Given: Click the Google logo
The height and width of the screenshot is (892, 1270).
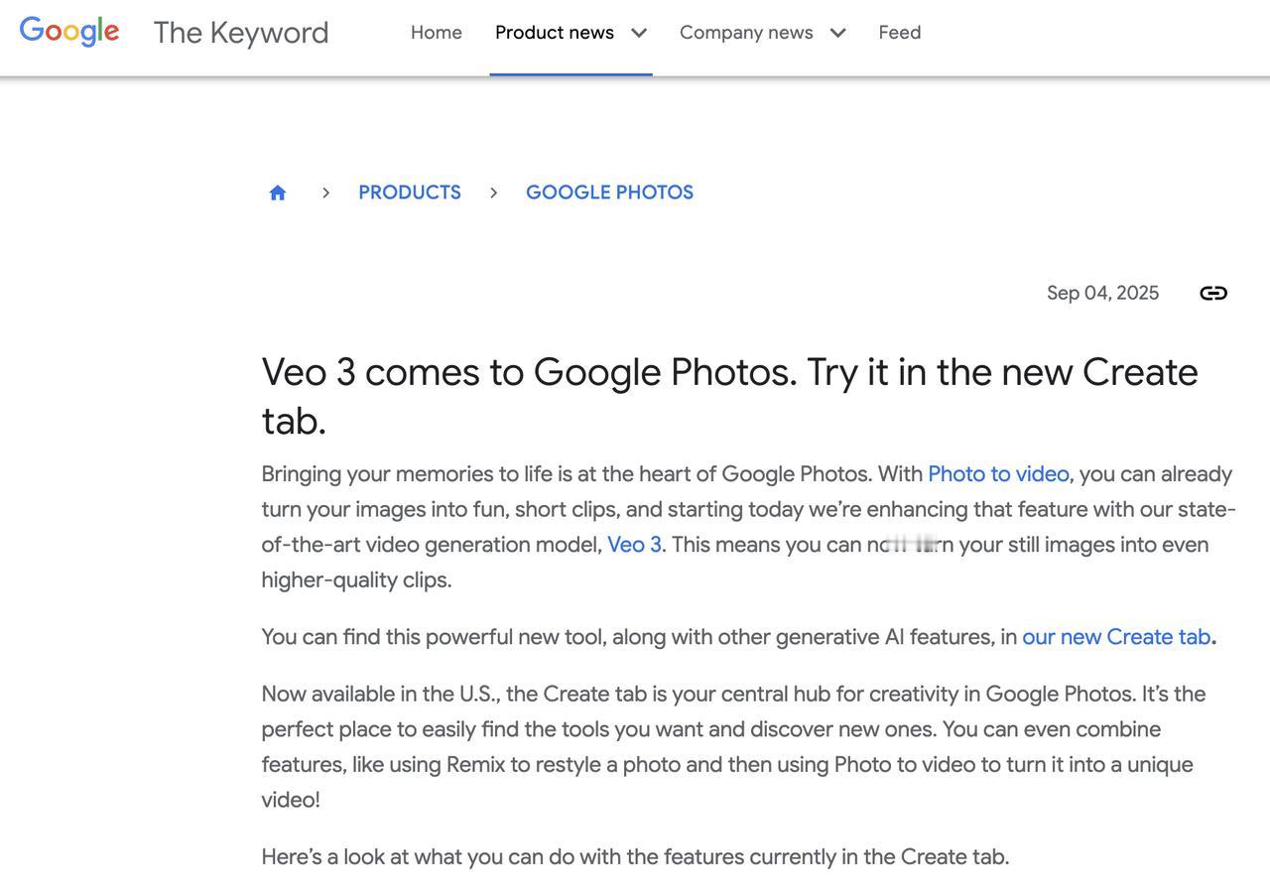Looking at the screenshot, I should (69, 32).
